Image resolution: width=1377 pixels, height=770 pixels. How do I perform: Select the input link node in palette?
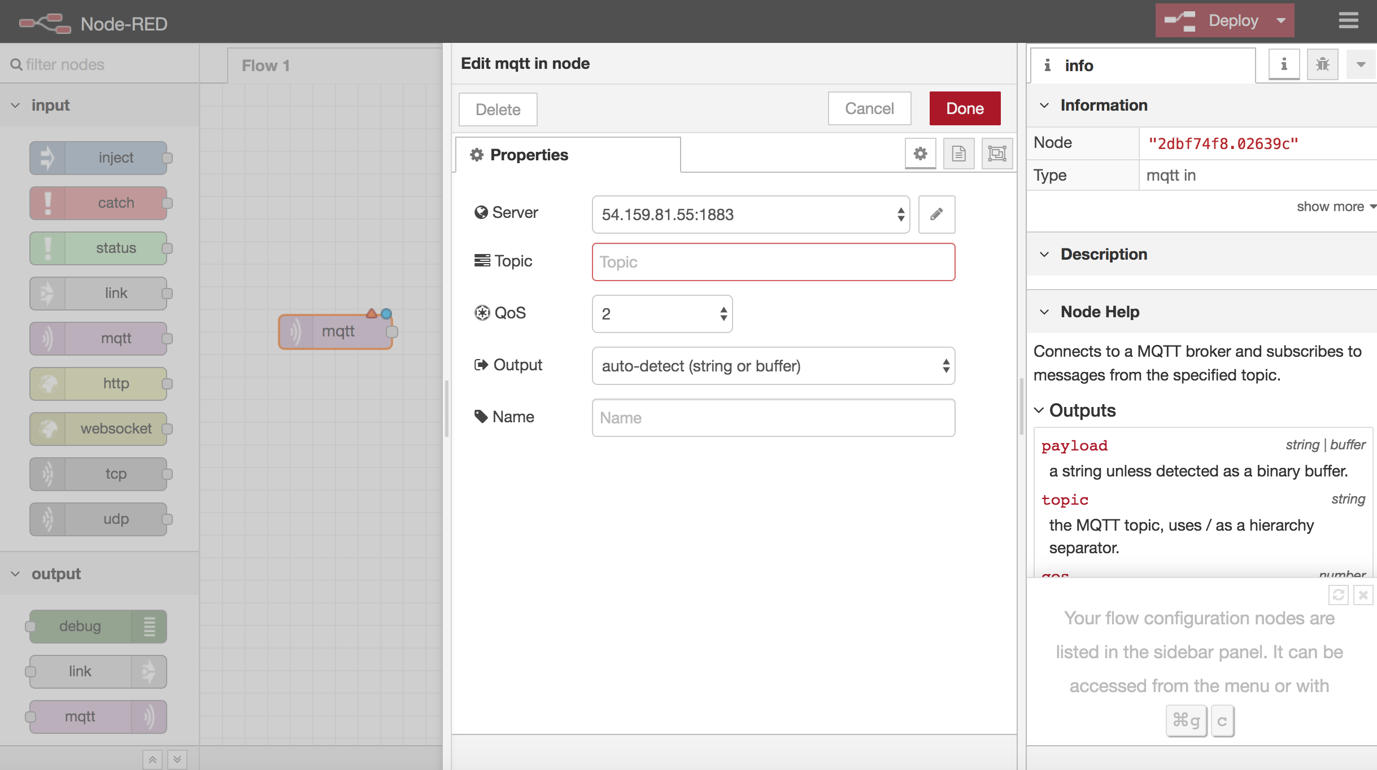[x=99, y=293]
